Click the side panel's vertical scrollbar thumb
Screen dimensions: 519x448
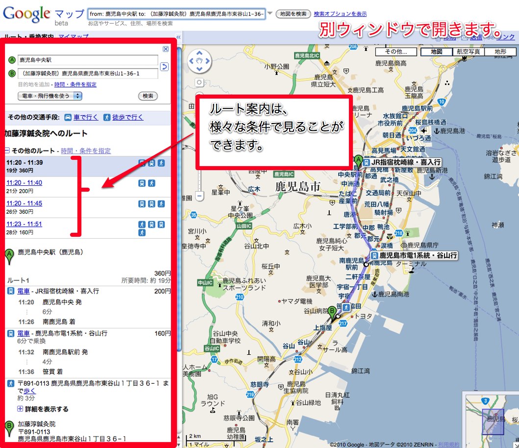pyautogui.click(x=179, y=199)
